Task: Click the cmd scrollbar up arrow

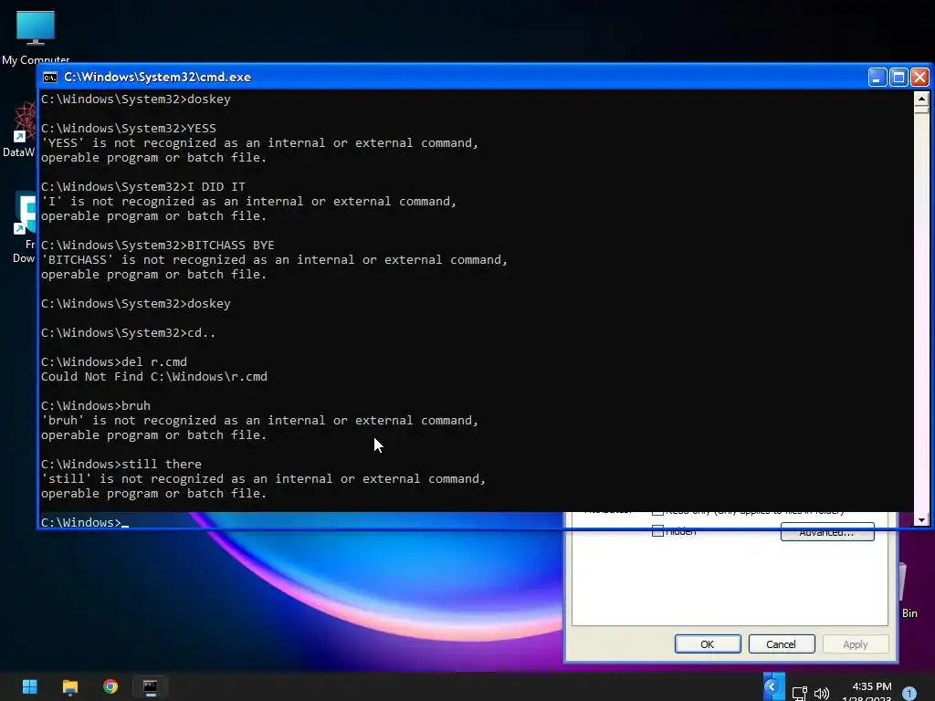Action: tap(921, 99)
